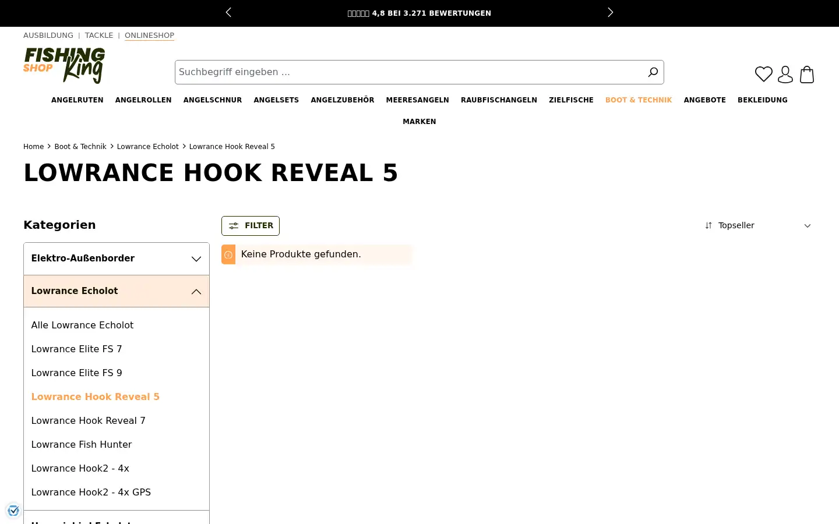The height and width of the screenshot is (524, 839).
Task: Select Lowrance Hook Reveal 7 category
Action: [88, 421]
